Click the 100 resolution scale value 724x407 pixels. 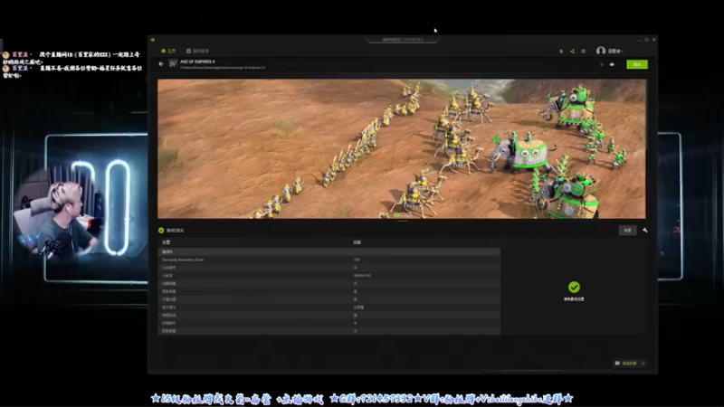pyautogui.click(x=357, y=260)
